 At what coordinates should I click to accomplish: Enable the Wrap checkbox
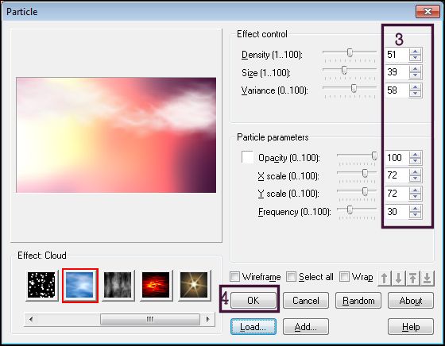pyautogui.click(x=344, y=277)
